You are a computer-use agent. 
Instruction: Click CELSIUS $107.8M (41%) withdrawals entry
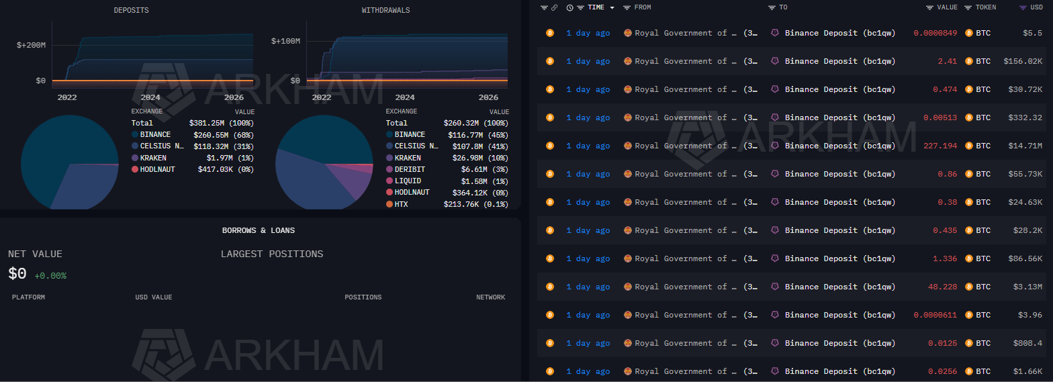coord(447,146)
